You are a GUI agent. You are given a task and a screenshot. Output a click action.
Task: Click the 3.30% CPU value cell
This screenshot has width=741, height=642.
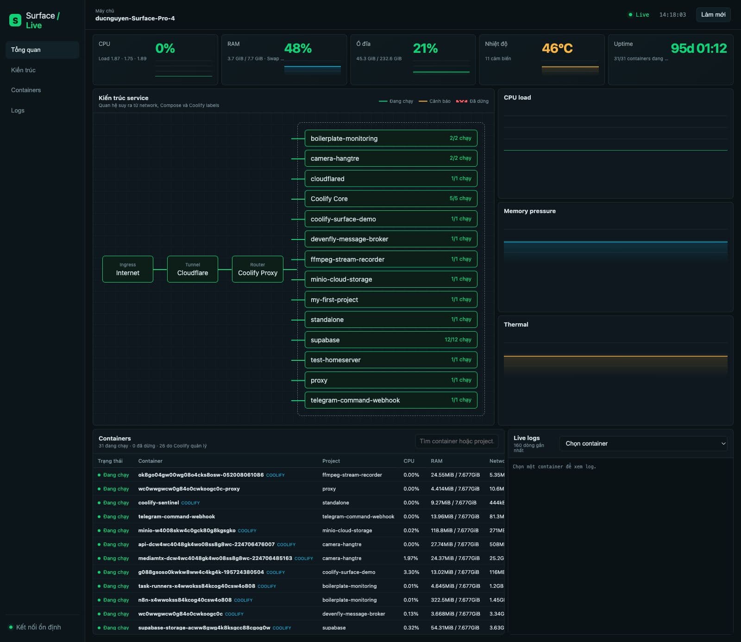[x=411, y=572]
